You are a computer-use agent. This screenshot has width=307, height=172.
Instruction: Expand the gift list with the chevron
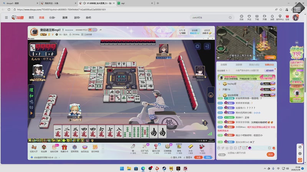pos(211,149)
